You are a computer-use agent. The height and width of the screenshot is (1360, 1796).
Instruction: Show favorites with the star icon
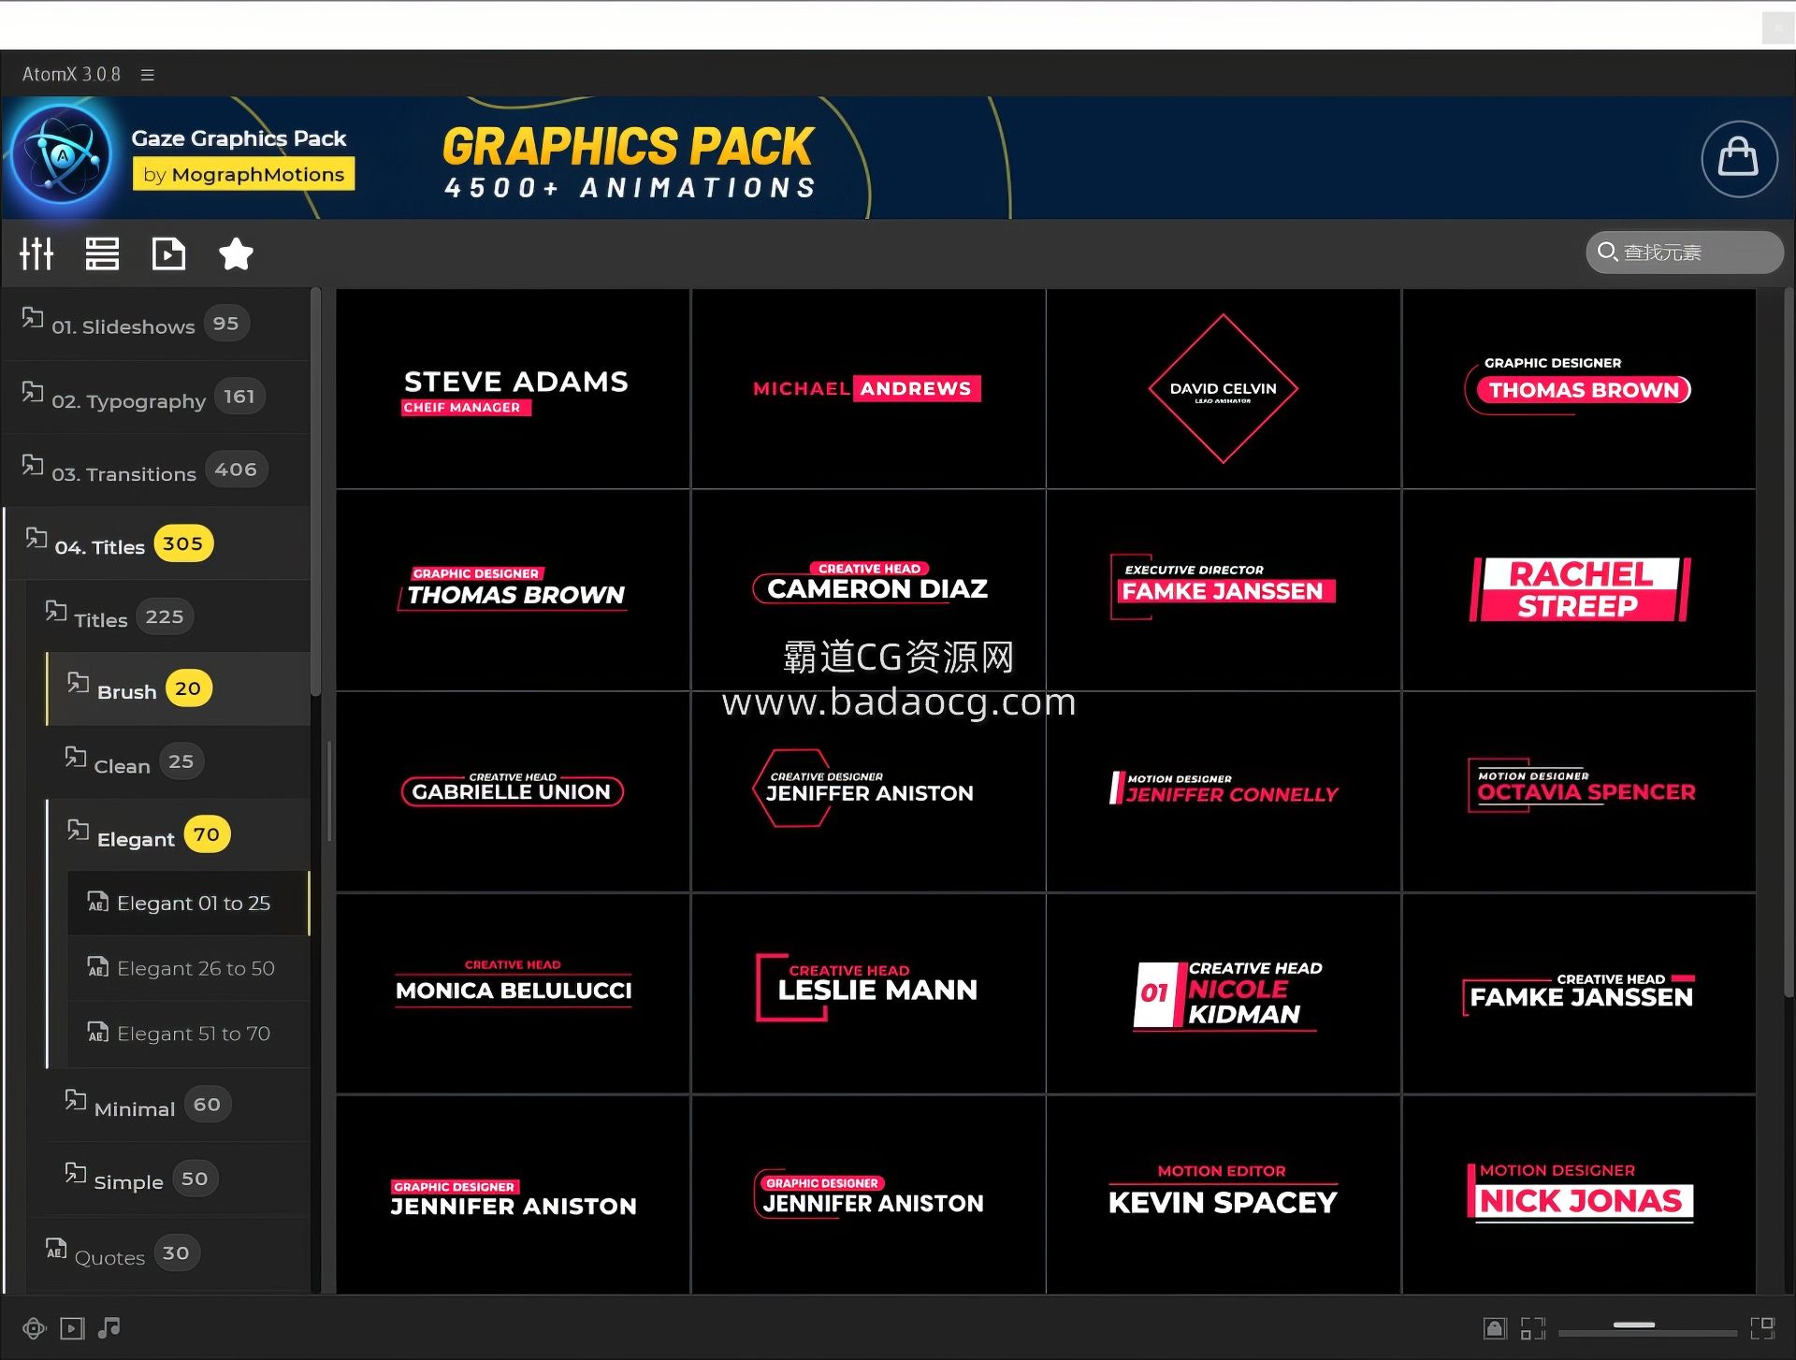tap(236, 253)
